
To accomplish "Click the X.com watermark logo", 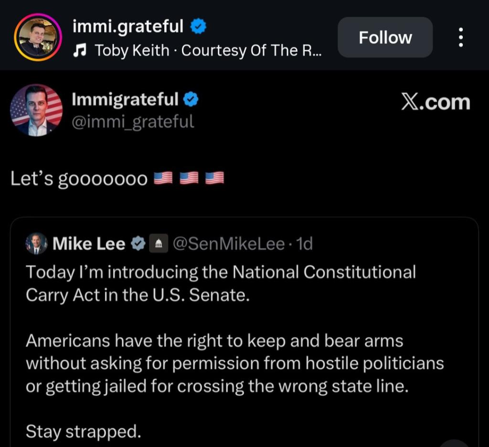I will 436,102.
